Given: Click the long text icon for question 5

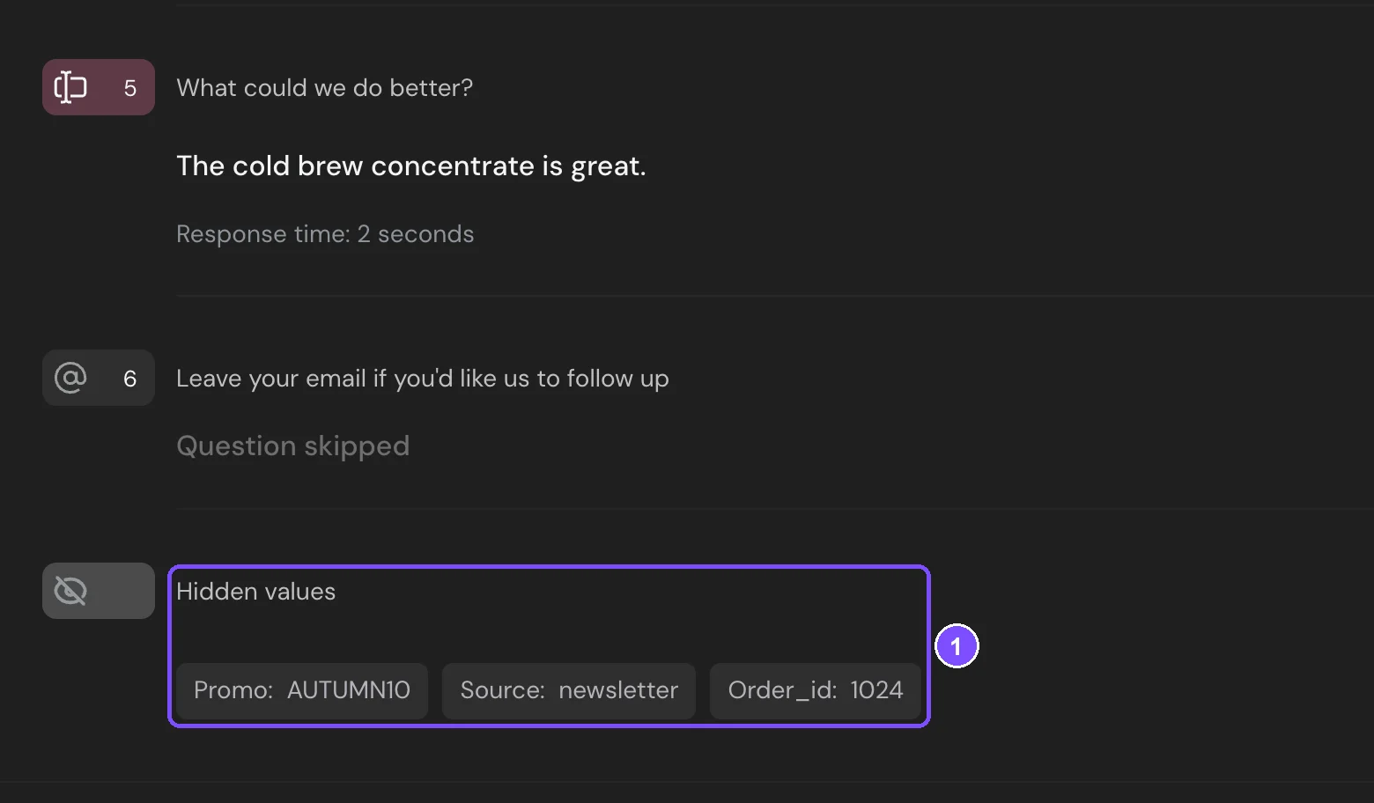Looking at the screenshot, I should (x=70, y=87).
